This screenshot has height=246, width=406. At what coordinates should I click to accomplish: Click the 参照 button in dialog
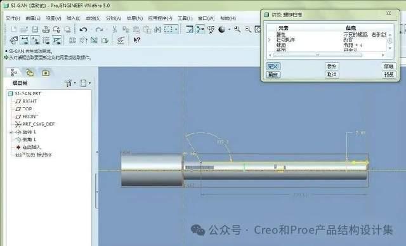332,66
